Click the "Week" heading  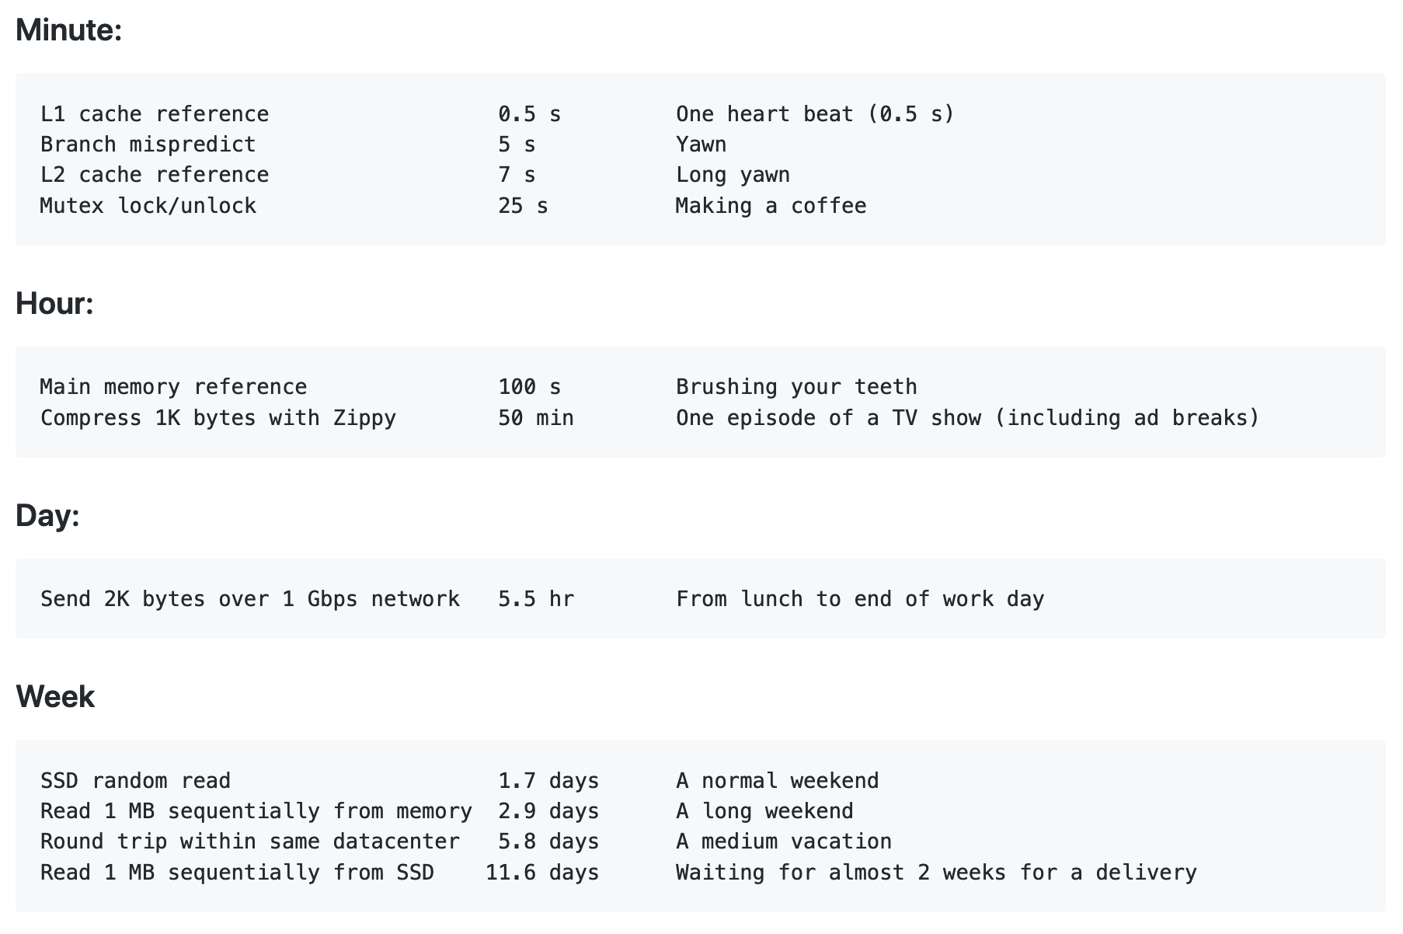pos(55,696)
